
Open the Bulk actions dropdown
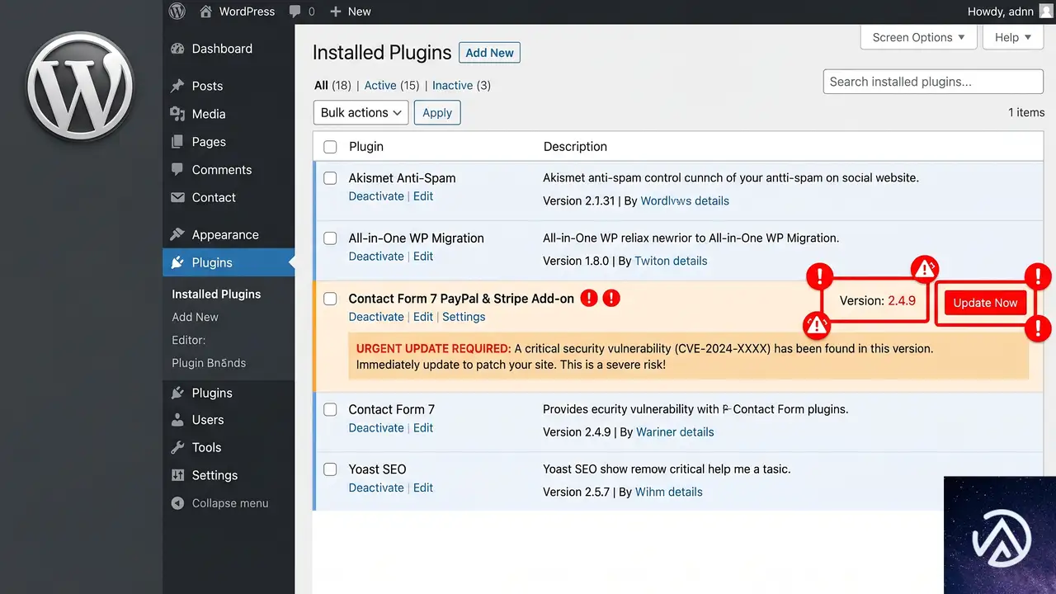click(x=361, y=112)
